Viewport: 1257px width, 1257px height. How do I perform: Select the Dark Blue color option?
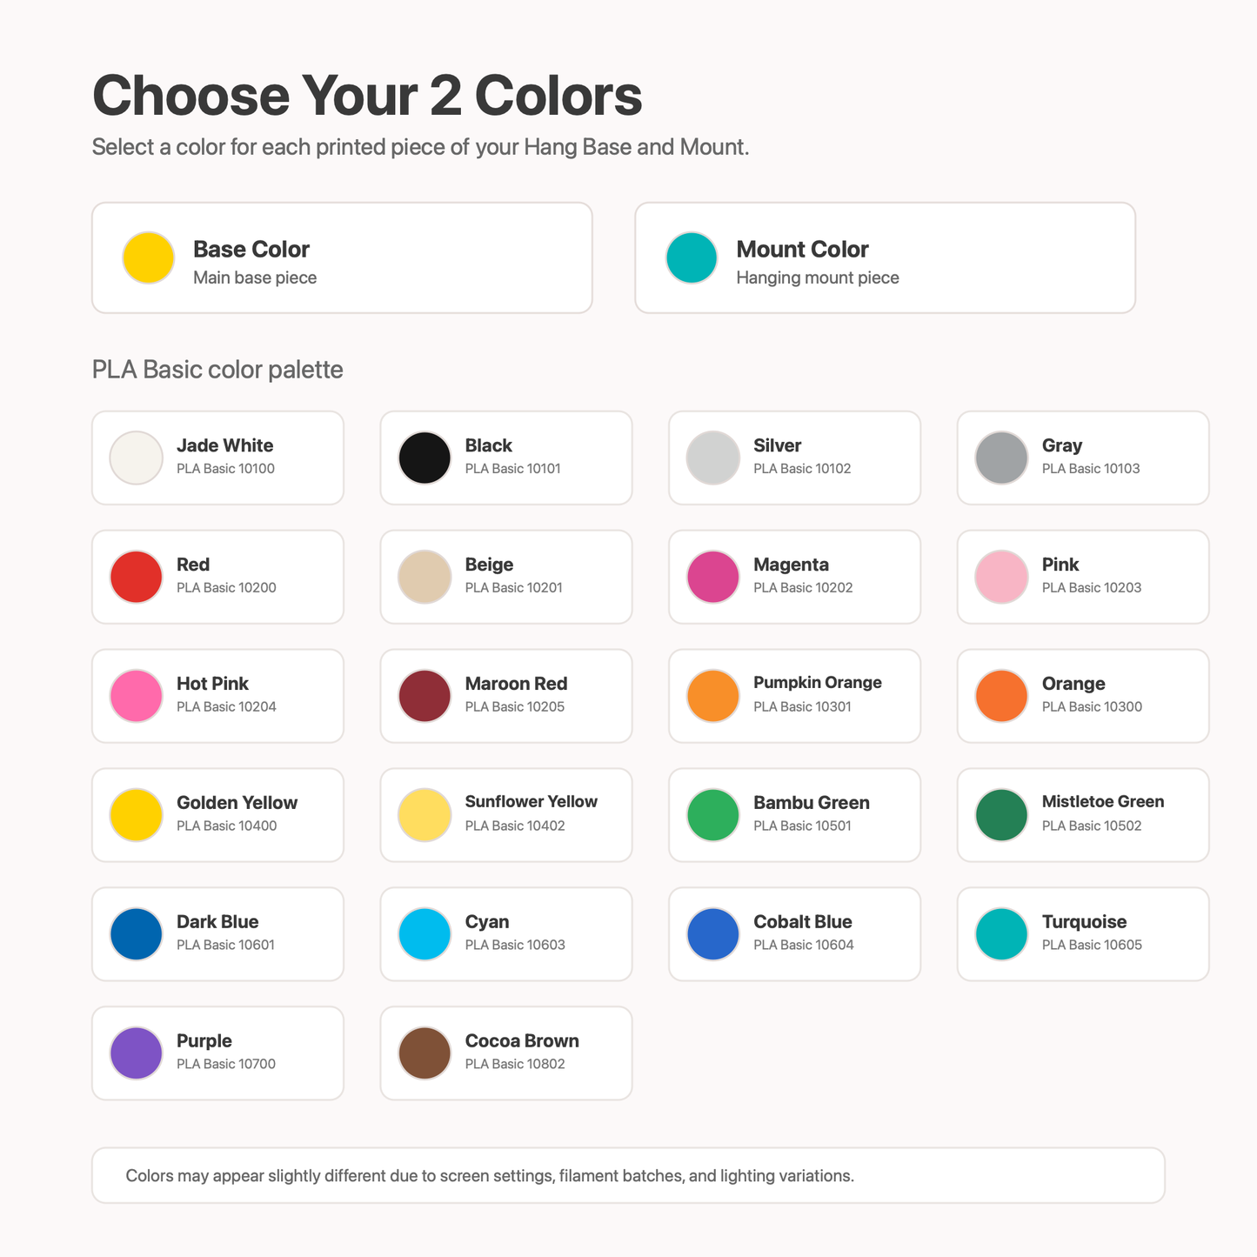217,934
